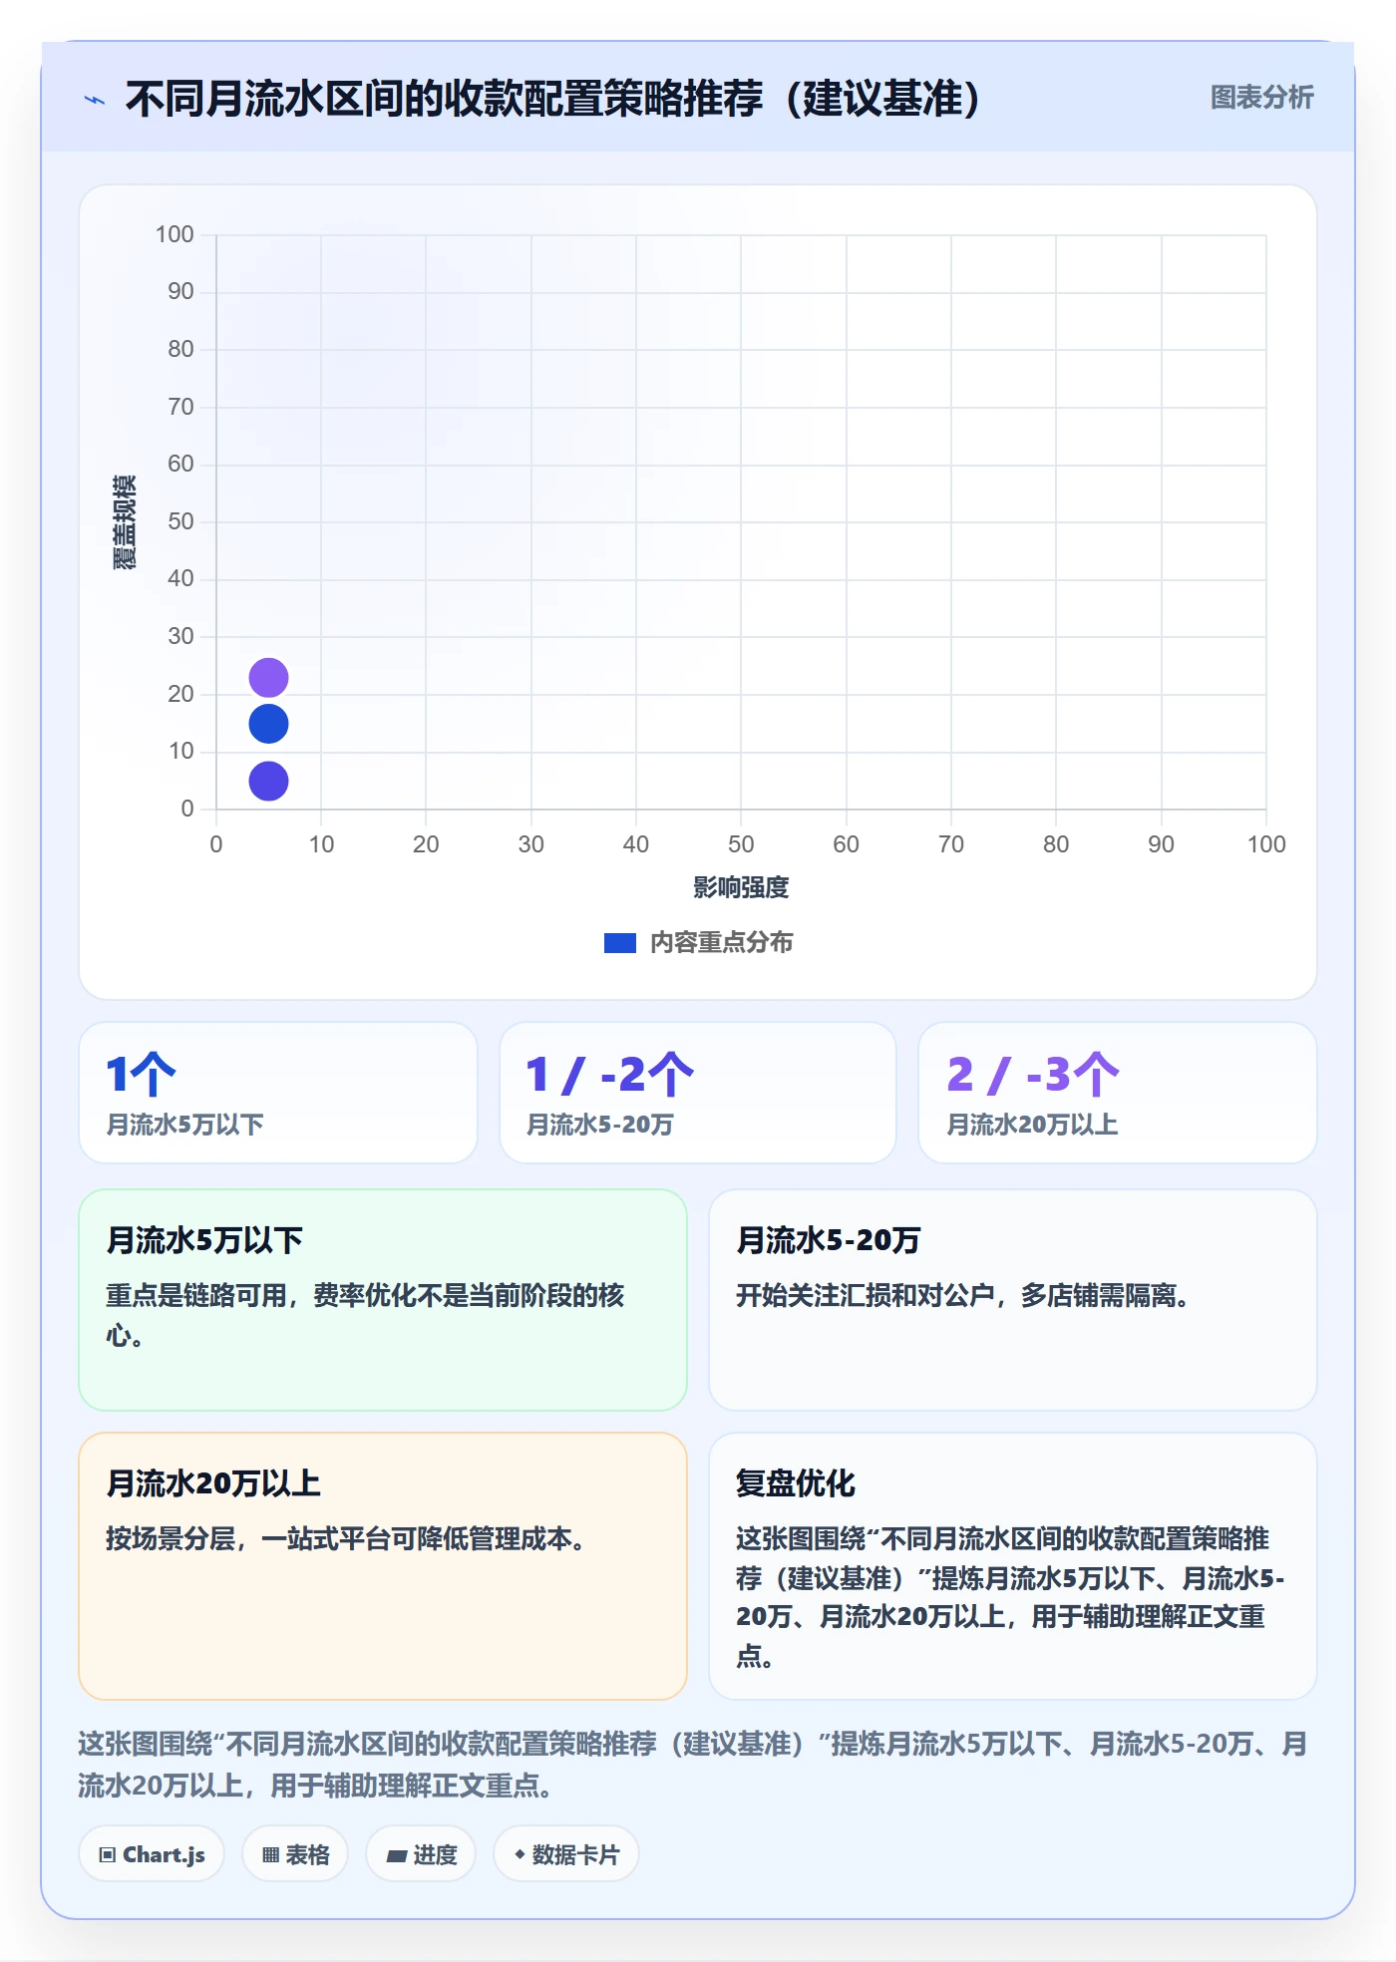Image resolution: width=1396 pixels, height=1962 pixels.
Task: Click the 数据卡片 tag chip
Action: (x=566, y=1854)
